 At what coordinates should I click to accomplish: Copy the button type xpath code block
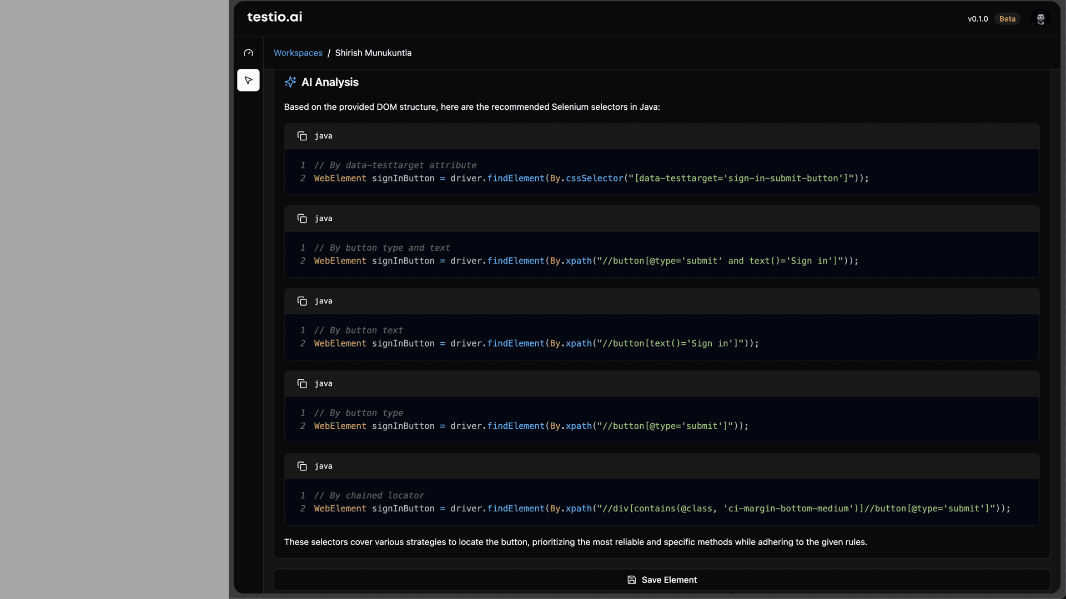(302, 384)
